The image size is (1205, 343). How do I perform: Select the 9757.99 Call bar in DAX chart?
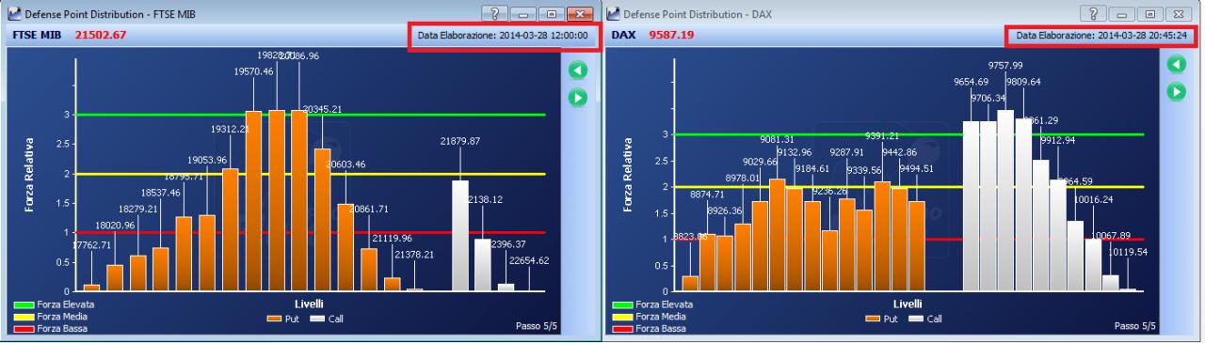[1005, 200]
